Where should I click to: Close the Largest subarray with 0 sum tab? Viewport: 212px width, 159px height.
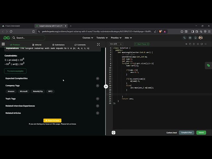[x=66, y=26]
